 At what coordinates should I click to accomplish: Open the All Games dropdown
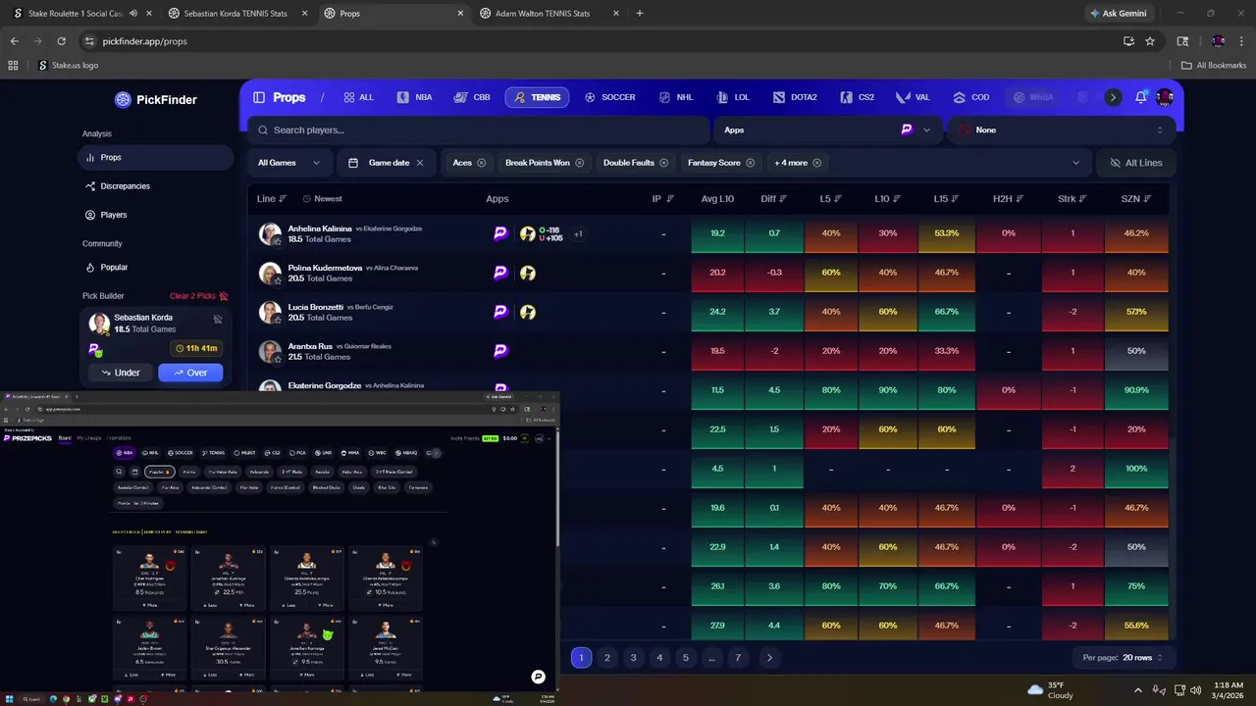pyautogui.click(x=289, y=163)
